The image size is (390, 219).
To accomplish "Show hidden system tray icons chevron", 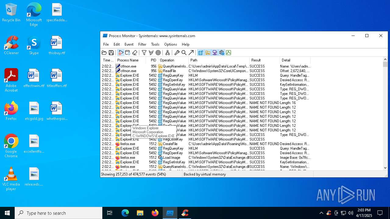I will click(321, 213).
